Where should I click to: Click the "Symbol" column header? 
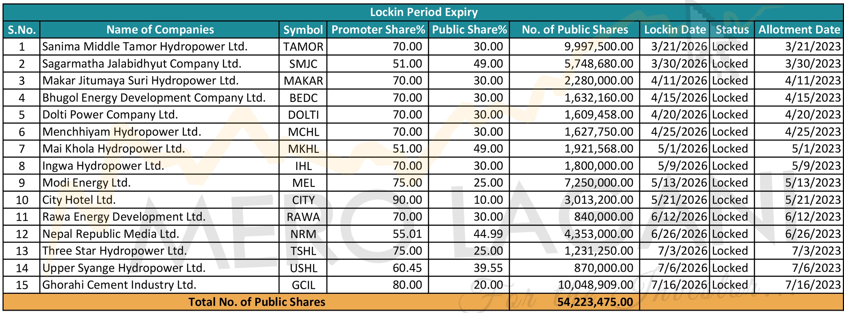303,30
